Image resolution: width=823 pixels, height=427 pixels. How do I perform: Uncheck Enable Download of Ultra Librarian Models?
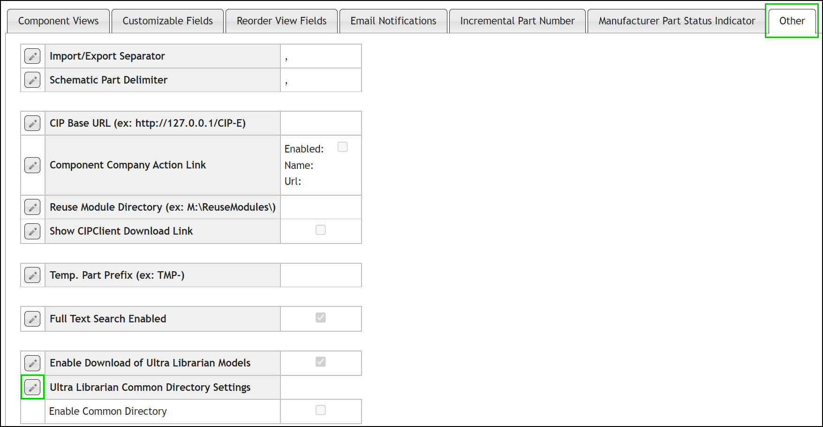(x=320, y=362)
